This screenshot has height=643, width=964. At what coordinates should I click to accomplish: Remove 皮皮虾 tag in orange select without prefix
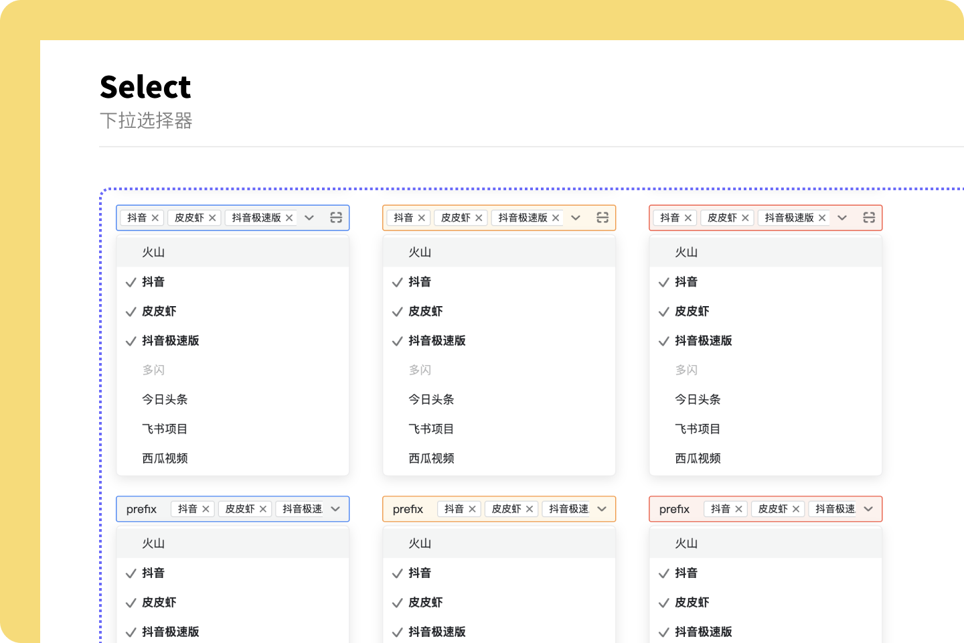click(479, 218)
